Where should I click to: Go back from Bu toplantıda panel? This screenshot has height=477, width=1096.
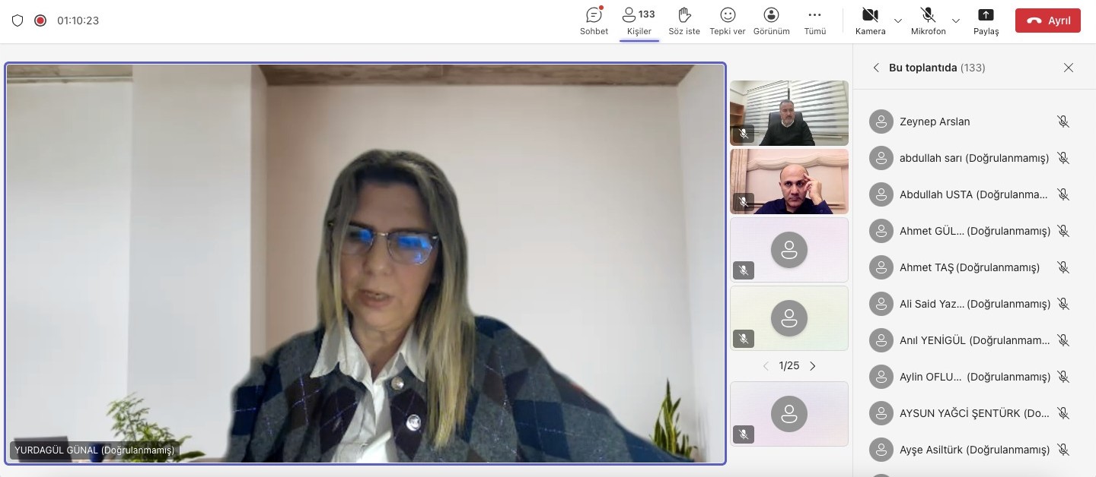(x=876, y=68)
